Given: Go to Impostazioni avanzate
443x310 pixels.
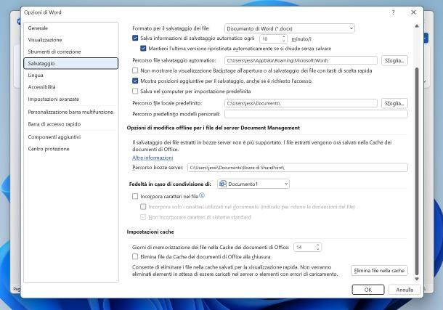Looking at the screenshot, I should click(71, 99).
